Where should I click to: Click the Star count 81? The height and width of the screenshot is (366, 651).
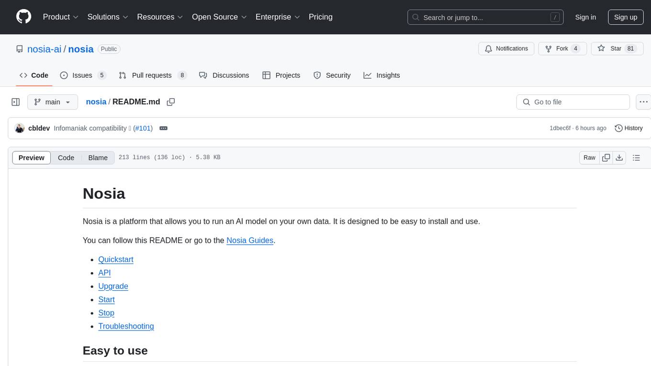pos(630,48)
